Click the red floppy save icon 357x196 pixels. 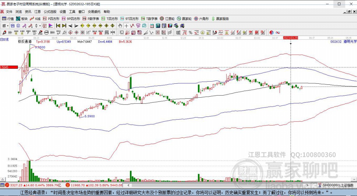(170, 26)
